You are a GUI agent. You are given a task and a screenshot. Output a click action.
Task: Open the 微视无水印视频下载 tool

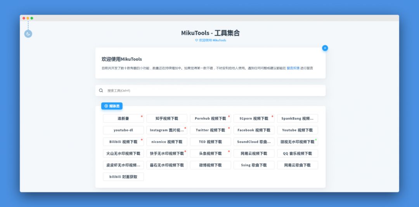point(298,142)
